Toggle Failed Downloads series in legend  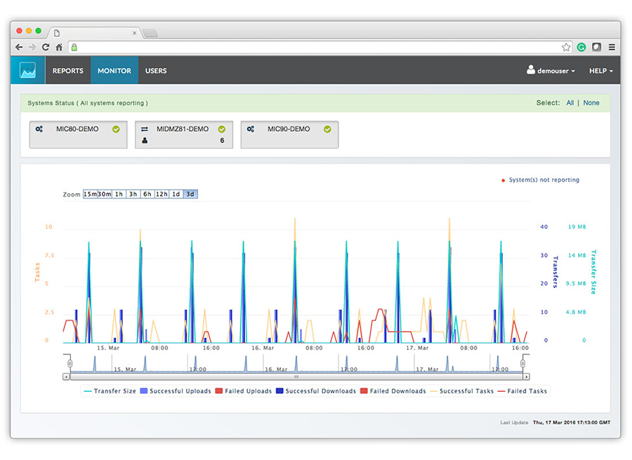point(393,390)
